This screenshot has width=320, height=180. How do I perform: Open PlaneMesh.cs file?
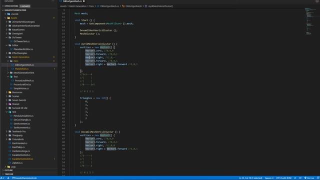click(x=21, y=69)
